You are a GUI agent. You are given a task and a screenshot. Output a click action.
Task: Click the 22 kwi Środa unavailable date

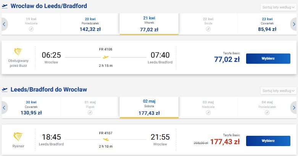pyautogui.click(x=208, y=24)
